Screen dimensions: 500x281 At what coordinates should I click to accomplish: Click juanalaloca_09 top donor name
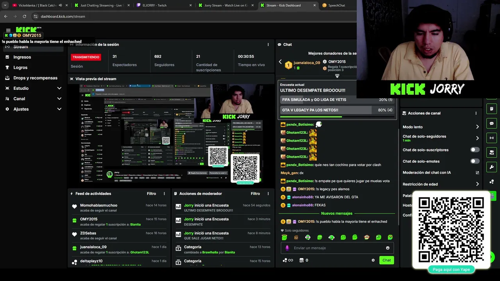click(x=307, y=62)
